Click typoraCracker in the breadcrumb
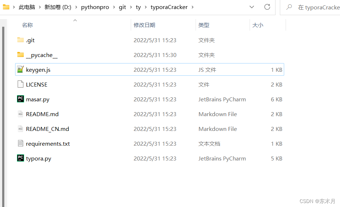This screenshot has height=207, width=340. (x=169, y=7)
